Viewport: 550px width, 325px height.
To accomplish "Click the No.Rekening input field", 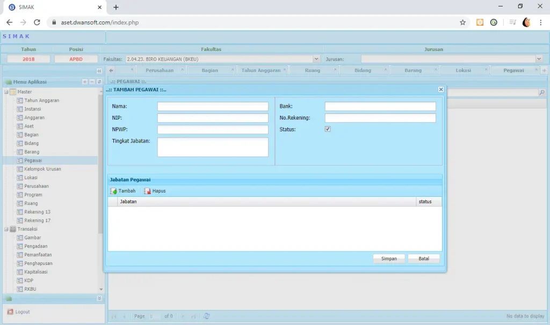I will pos(380,117).
